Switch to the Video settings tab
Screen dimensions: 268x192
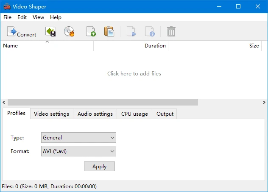(51, 114)
